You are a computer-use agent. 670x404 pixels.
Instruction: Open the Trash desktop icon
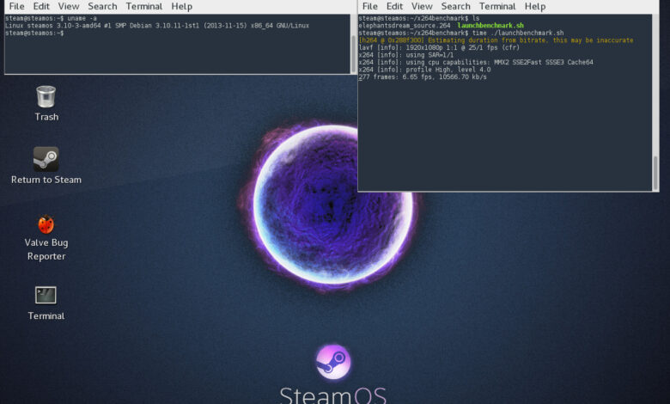pos(46,96)
